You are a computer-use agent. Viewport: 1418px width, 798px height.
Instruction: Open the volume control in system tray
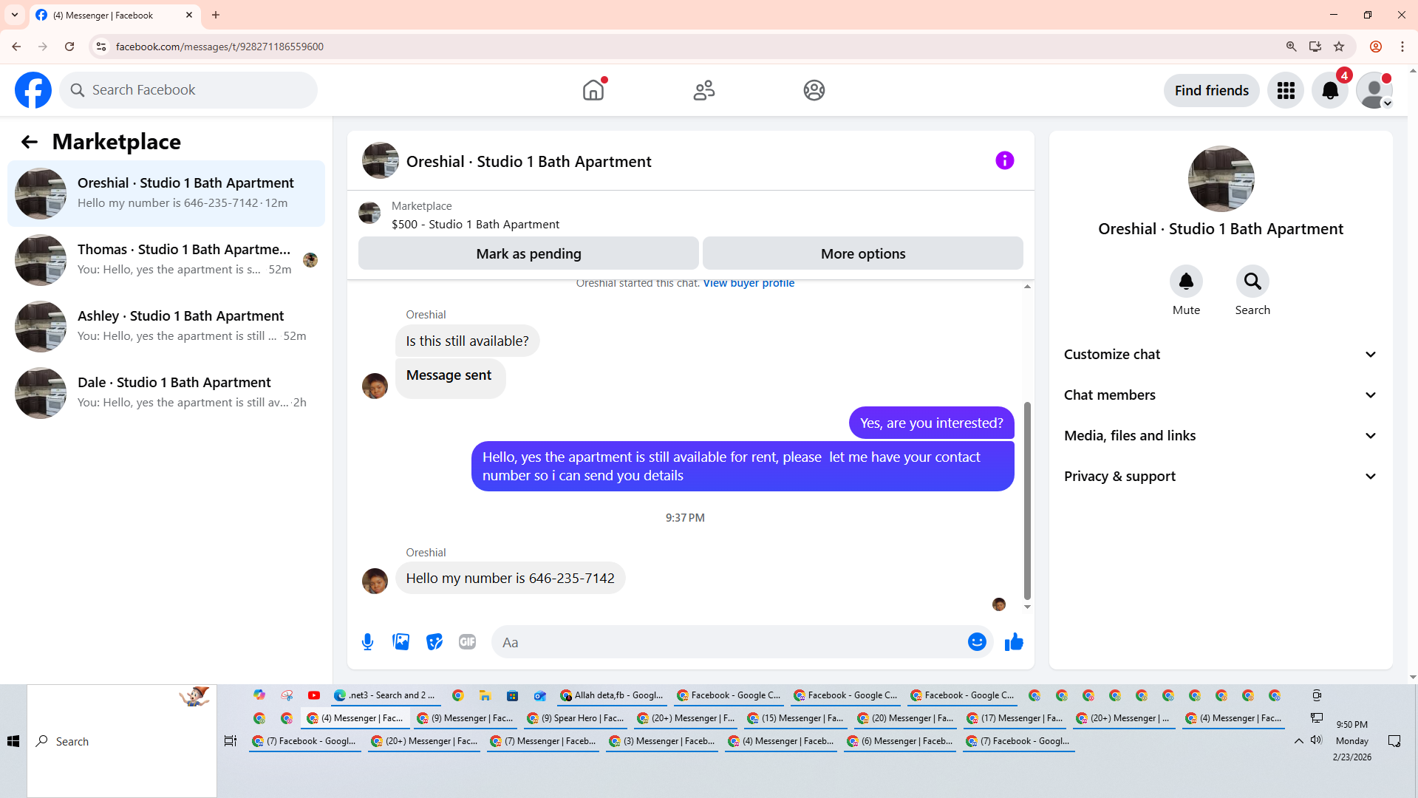1316,740
